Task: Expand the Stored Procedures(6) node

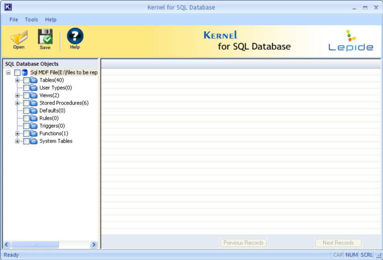Action: pyautogui.click(x=17, y=103)
